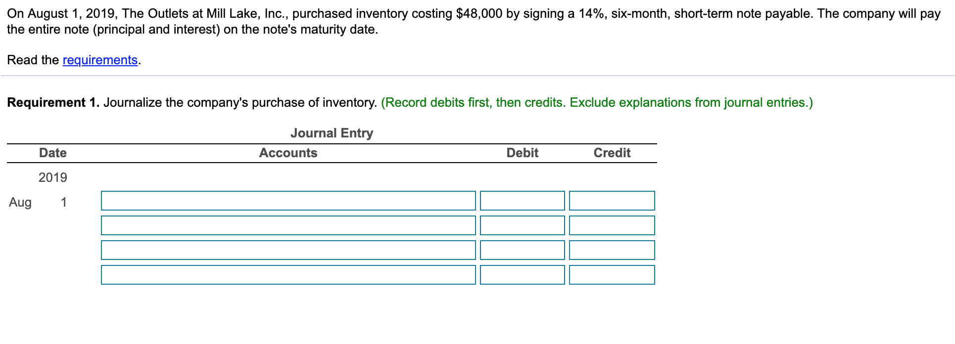Click the Journal Entry table title

coord(332,133)
